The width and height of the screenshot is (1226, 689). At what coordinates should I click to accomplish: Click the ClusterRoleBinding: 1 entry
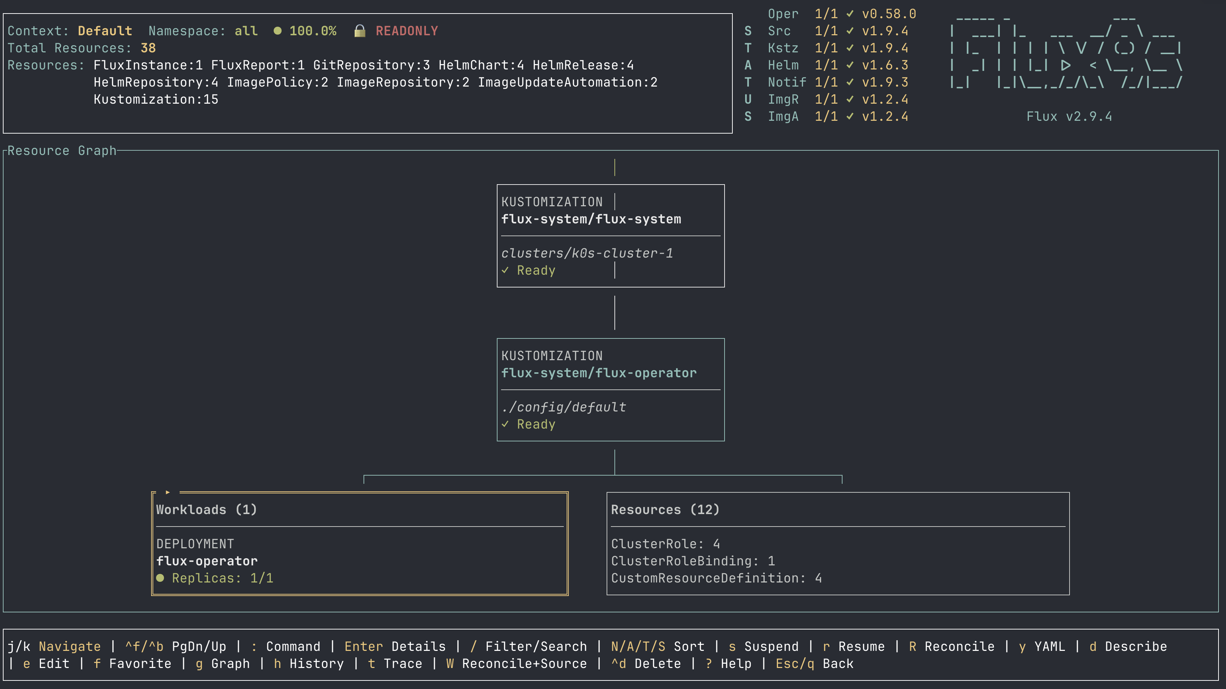[x=693, y=561]
